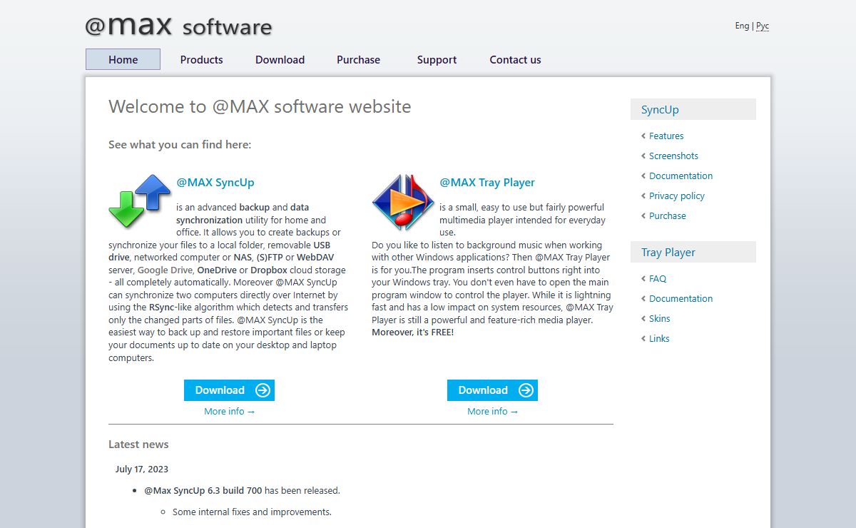Screen dimensions: 856x528
Task: Open SyncUp Documentation sidebar link
Action: (681, 176)
